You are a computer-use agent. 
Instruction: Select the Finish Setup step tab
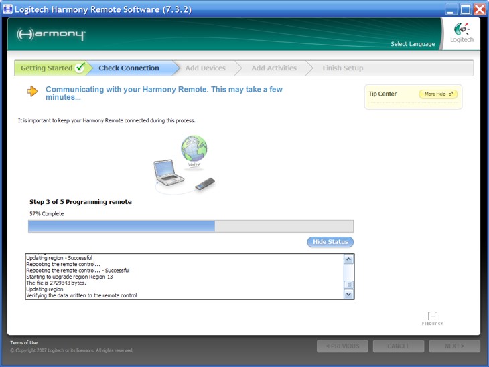click(343, 68)
